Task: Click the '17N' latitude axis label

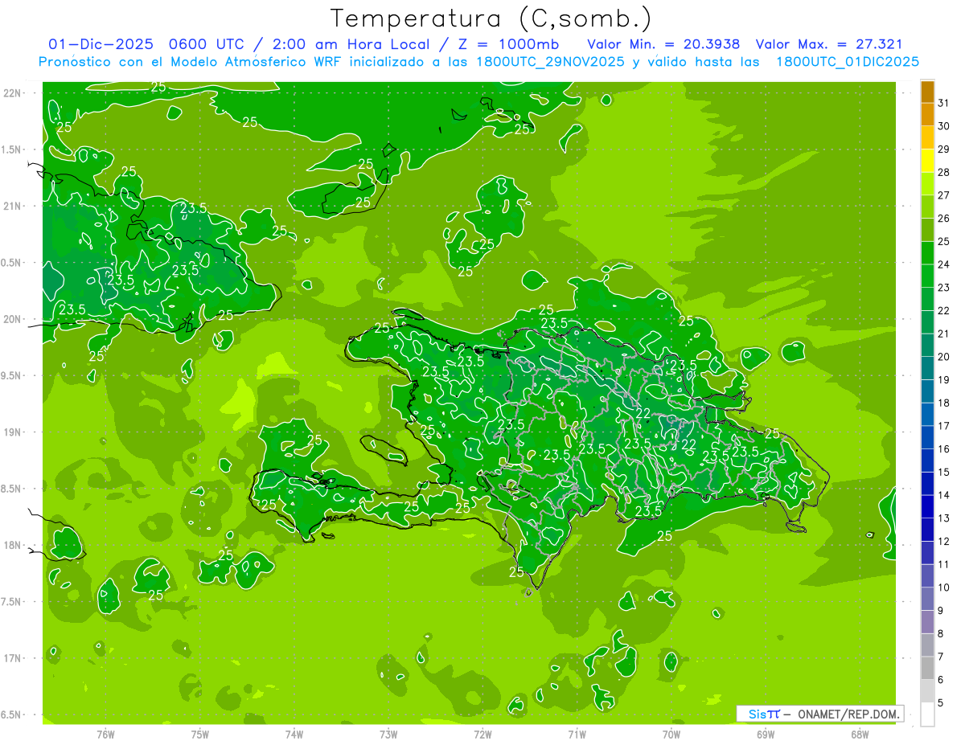Action: pos(13,657)
